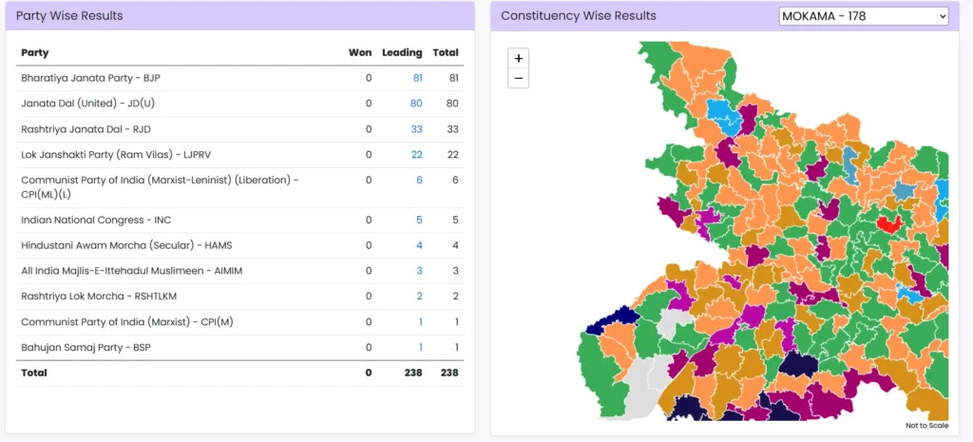Viewport: 973px width, 442px height.
Task: Click the Leading column header
Action: click(402, 53)
